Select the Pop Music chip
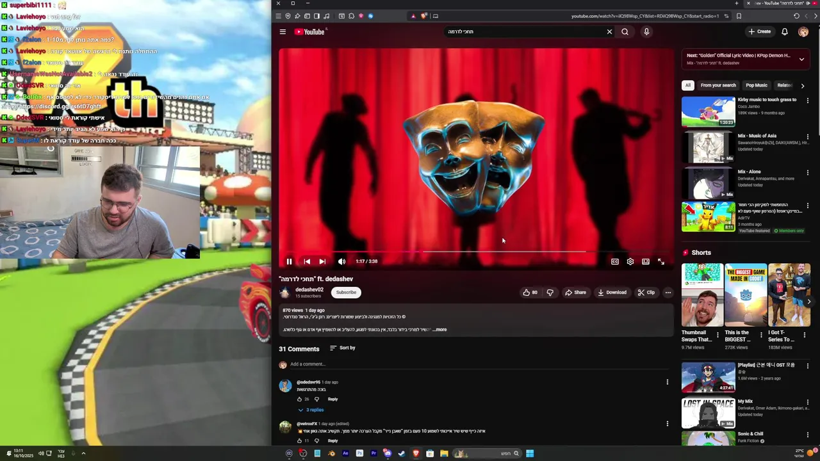This screenshot has height=461, width=820. pos(757,85)
